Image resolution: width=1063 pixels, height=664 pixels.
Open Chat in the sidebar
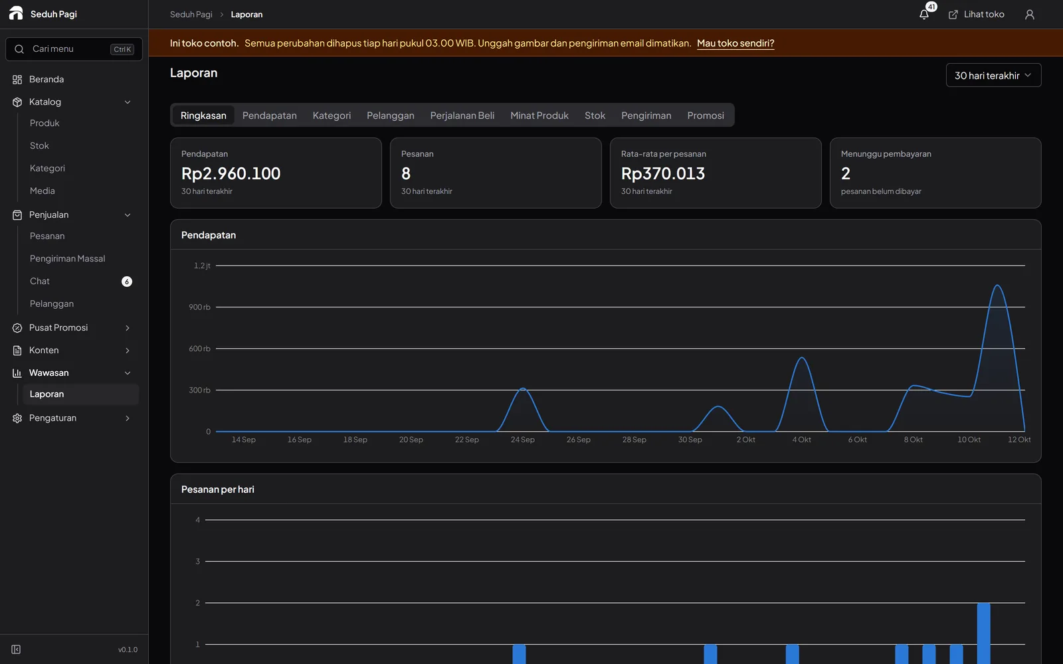[80, 282]
